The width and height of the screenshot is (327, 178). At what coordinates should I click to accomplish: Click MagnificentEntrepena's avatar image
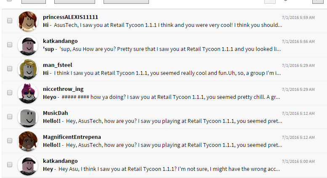tap(28, 141)
